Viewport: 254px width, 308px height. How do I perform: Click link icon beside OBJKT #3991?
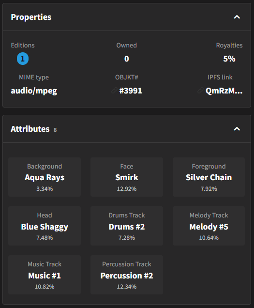[114, 91]
